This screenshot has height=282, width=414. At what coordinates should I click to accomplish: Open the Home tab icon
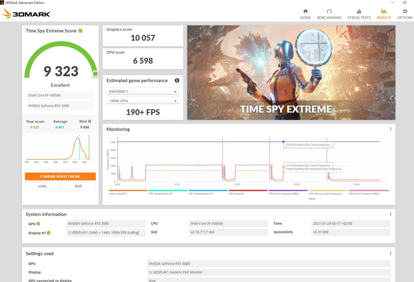pyautogui.click(x=305, y=11)
